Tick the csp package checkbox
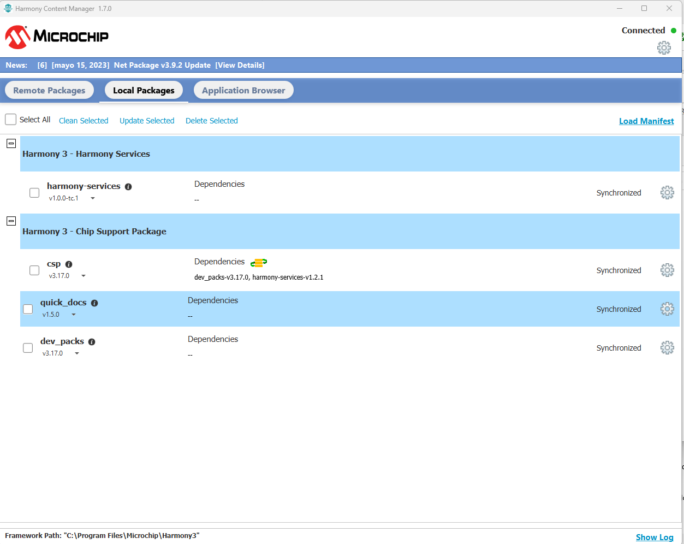The image size is (684, 544). pos(34,270)
